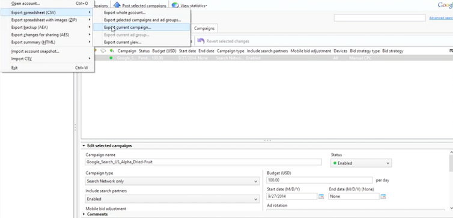
Task: Select the Google_S... campaign row name cell
Action: 126,58
